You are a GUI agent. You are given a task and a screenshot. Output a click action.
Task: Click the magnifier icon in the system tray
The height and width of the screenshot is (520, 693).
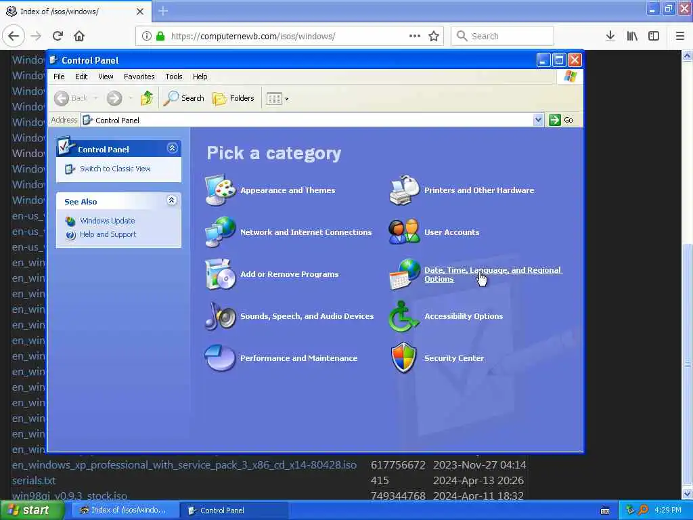pyautogui.click(x=643, y=510)
